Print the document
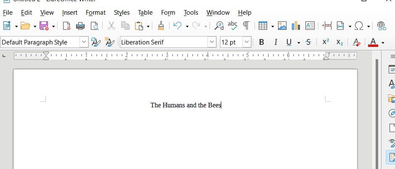Screen dimensions: 395x169 (x=80, y=26)
